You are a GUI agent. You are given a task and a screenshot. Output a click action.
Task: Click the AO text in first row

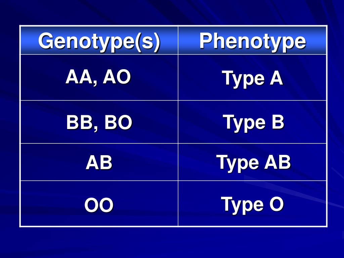117,77
